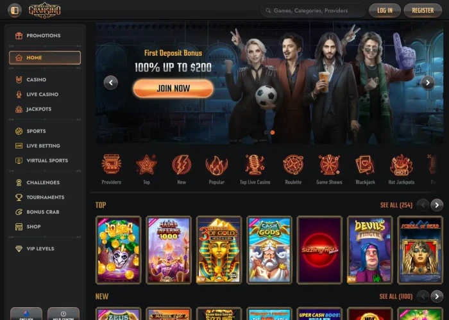The image size is (449, 320).
Task: Click the JOIN NOW button
Action: click(x=173, y=88)
